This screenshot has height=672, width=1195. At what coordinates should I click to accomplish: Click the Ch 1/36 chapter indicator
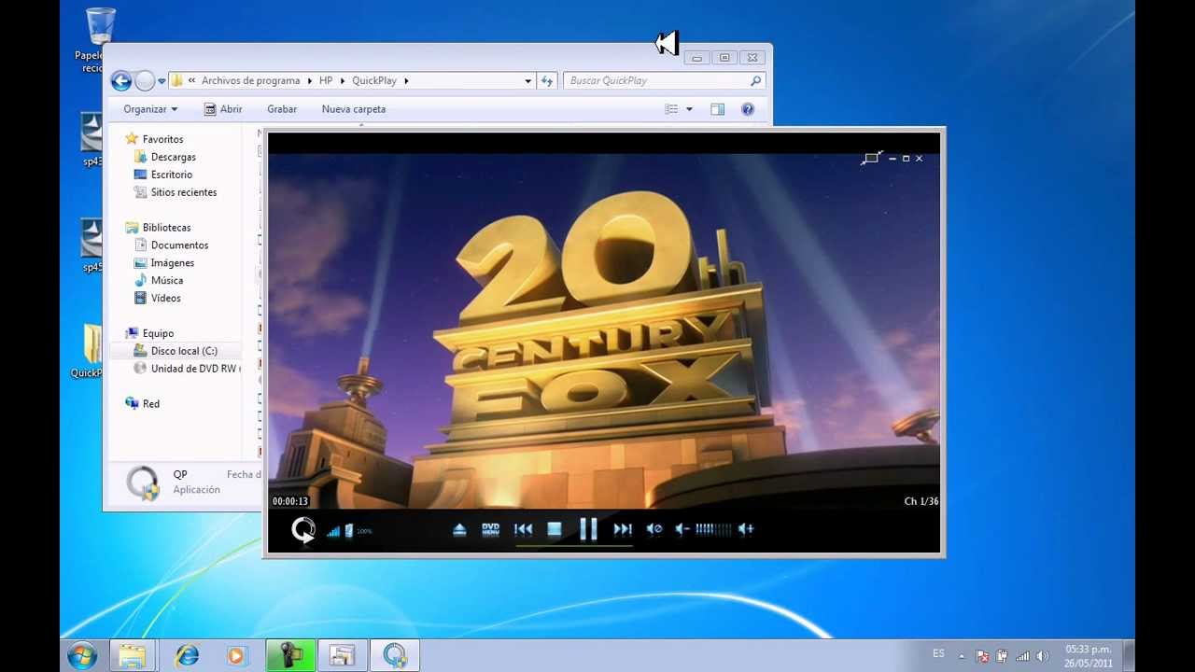pyautogui.click(x=921, y=501)
